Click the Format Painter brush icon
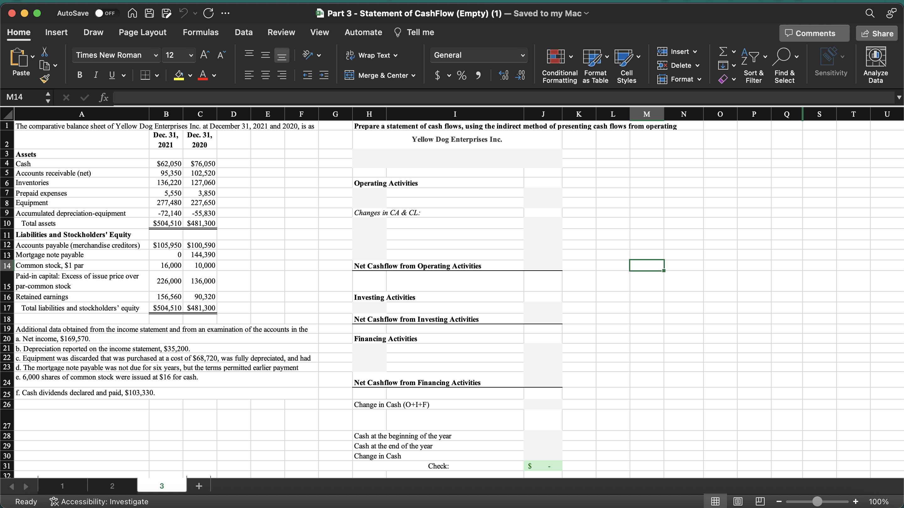The height and width of the screenshot is (508, 904). [45, 78]
